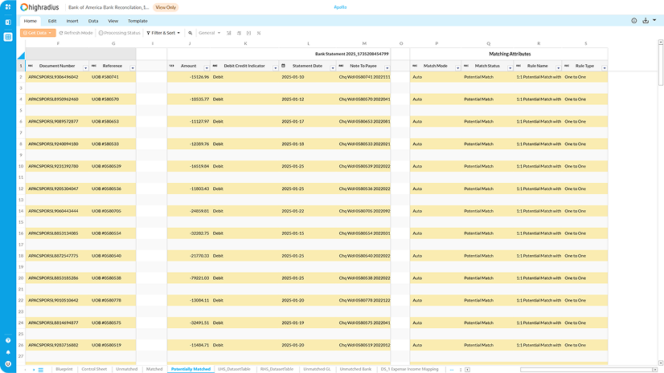Click the power icon at sidebar bottom
The width and height of the screenshot is (664, 373).
click(x=8, y=363)
